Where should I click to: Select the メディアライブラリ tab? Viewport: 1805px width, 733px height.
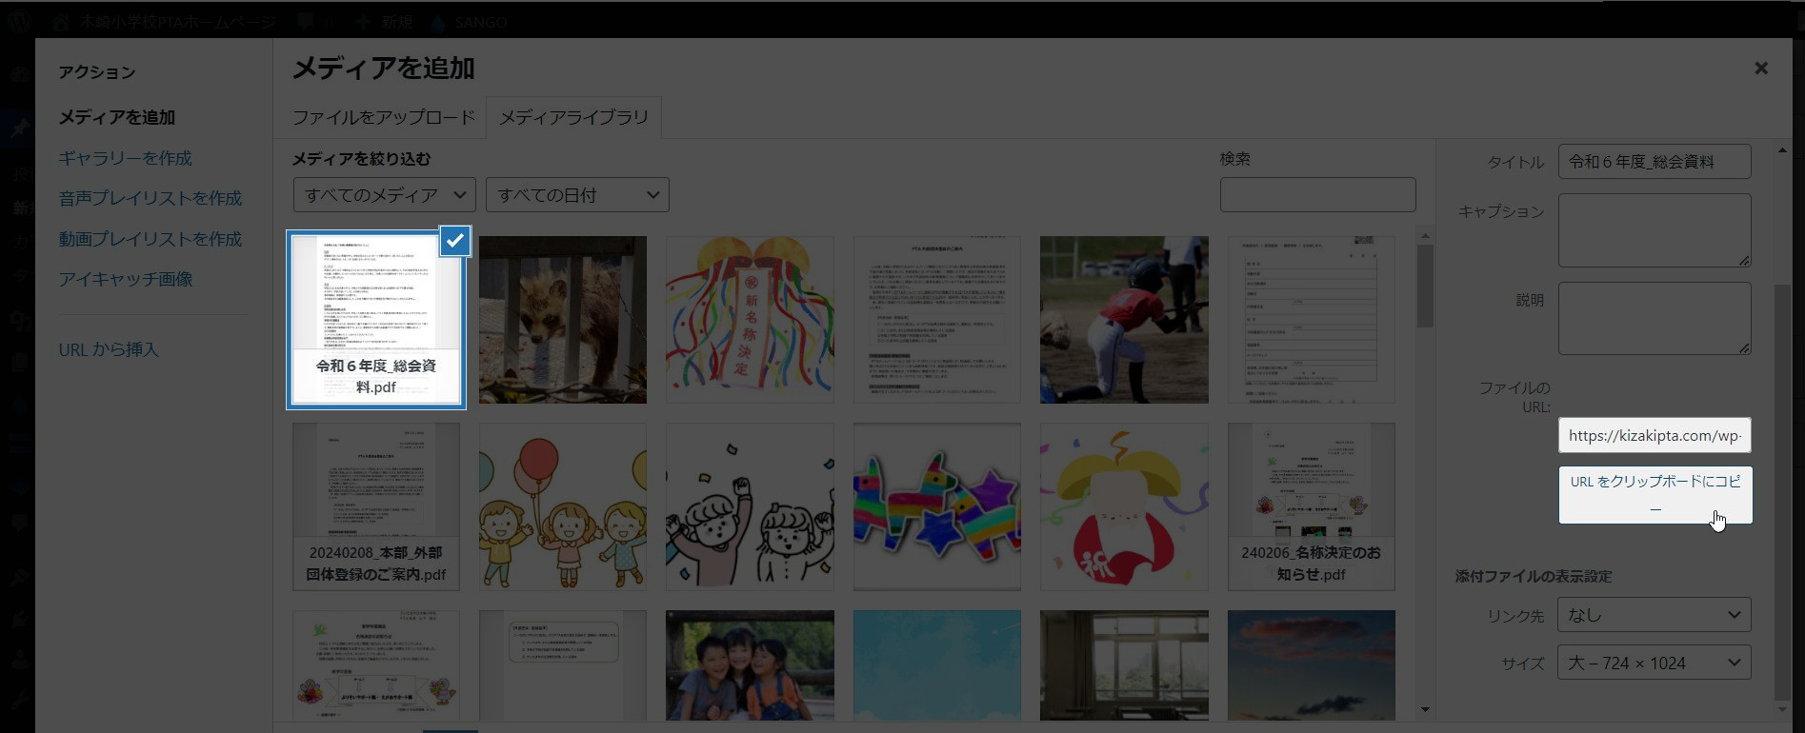573,117
